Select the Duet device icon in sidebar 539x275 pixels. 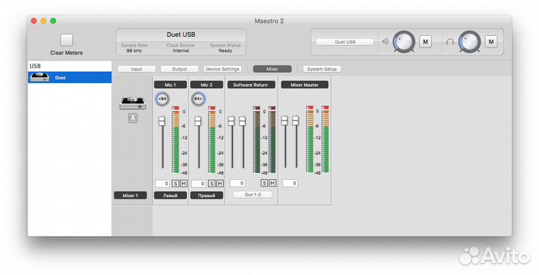pyautogui.click(x=39, y=77)
